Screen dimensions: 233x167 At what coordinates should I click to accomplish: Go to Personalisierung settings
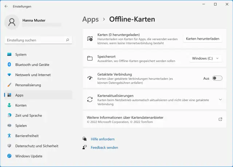[28, 85]
